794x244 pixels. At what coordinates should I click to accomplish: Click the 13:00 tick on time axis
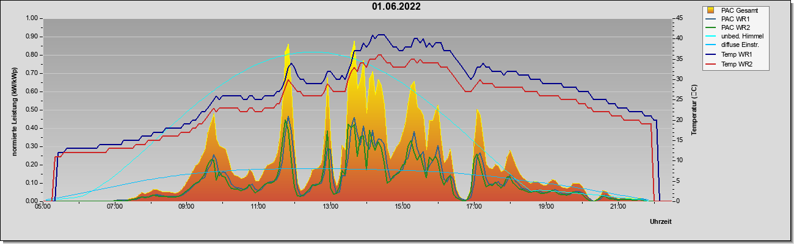coord(330,206)
